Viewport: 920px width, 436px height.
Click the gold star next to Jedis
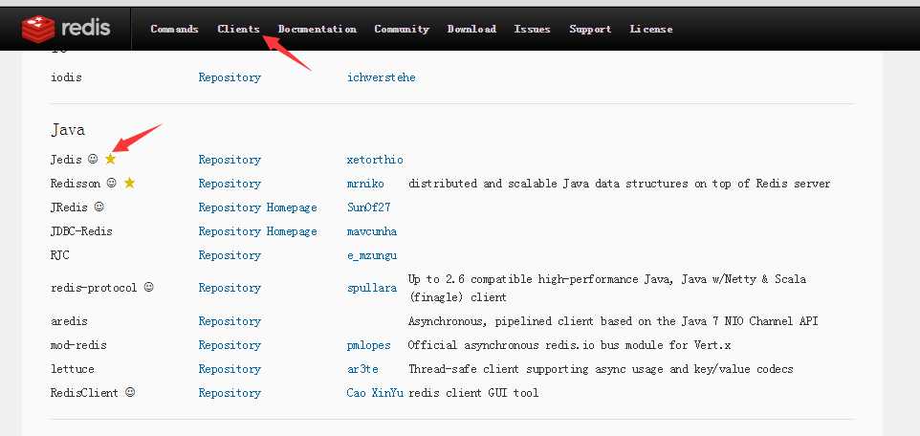(x=110, y=159)
